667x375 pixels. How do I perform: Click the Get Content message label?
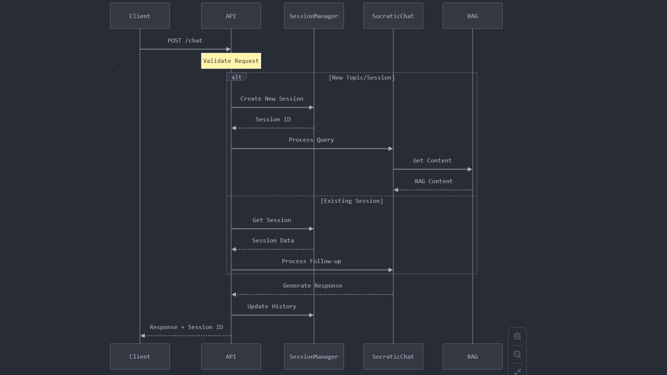coord(433,161)
